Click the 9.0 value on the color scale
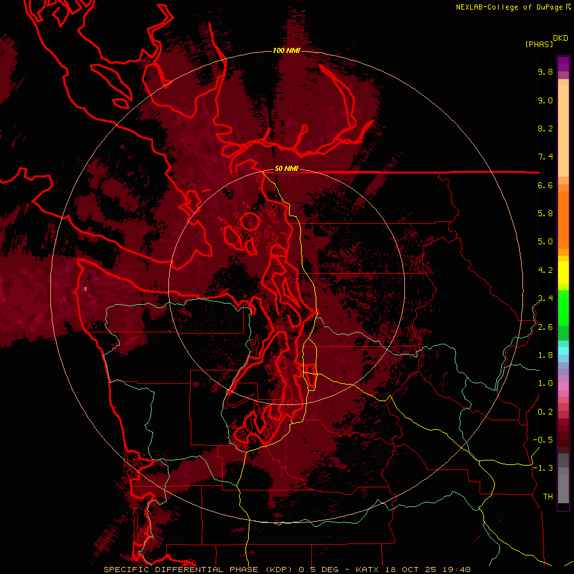 coord(545,101)
